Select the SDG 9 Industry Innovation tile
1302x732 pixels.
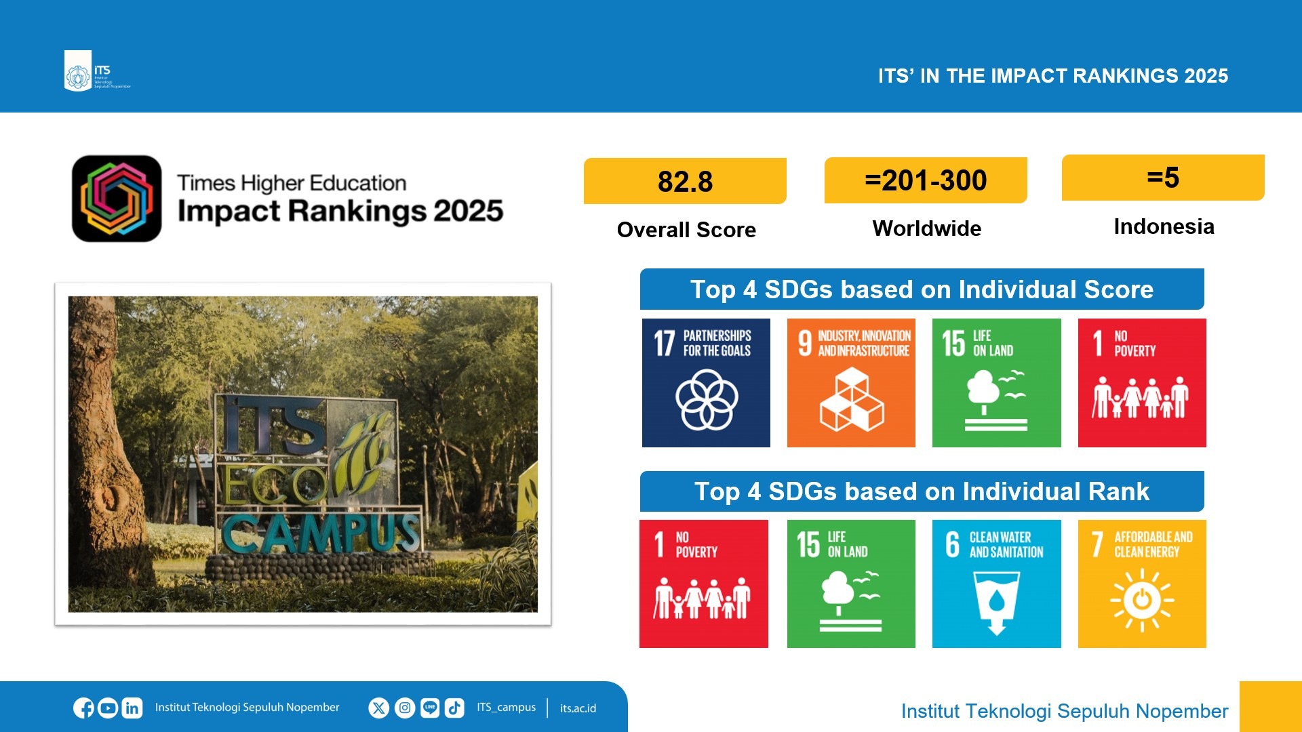(x=851, y=383)
